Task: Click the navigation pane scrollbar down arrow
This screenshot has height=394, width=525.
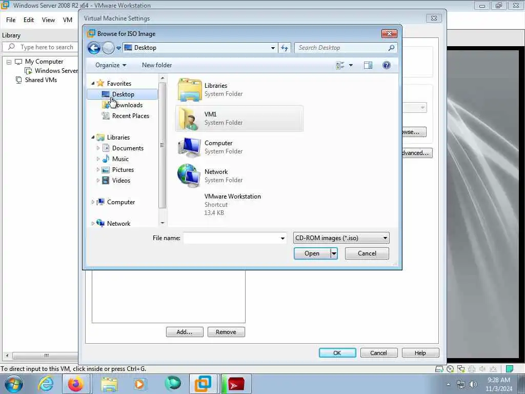Action: tap(163, 223)
